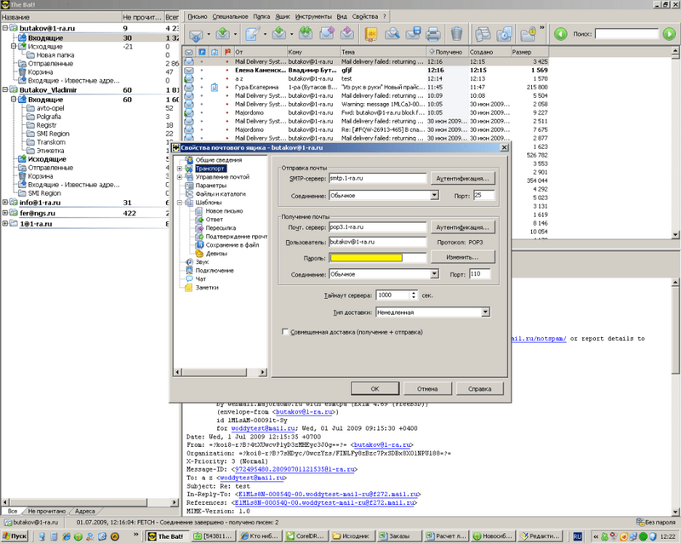Screen dimensions: 681x544
Task: Switch to the Не прочитано tab
Action: pos(46,511)
